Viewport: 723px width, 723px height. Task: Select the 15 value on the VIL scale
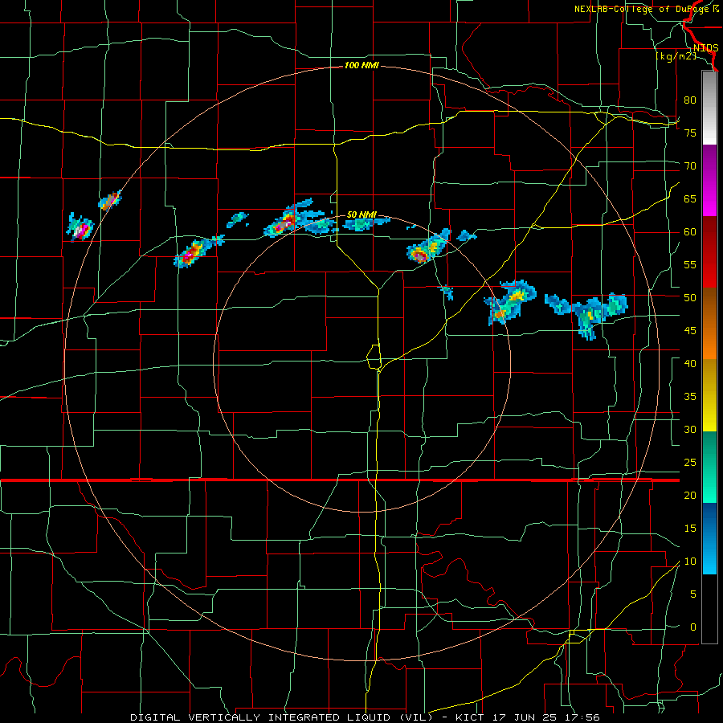[x=690, y=529]
